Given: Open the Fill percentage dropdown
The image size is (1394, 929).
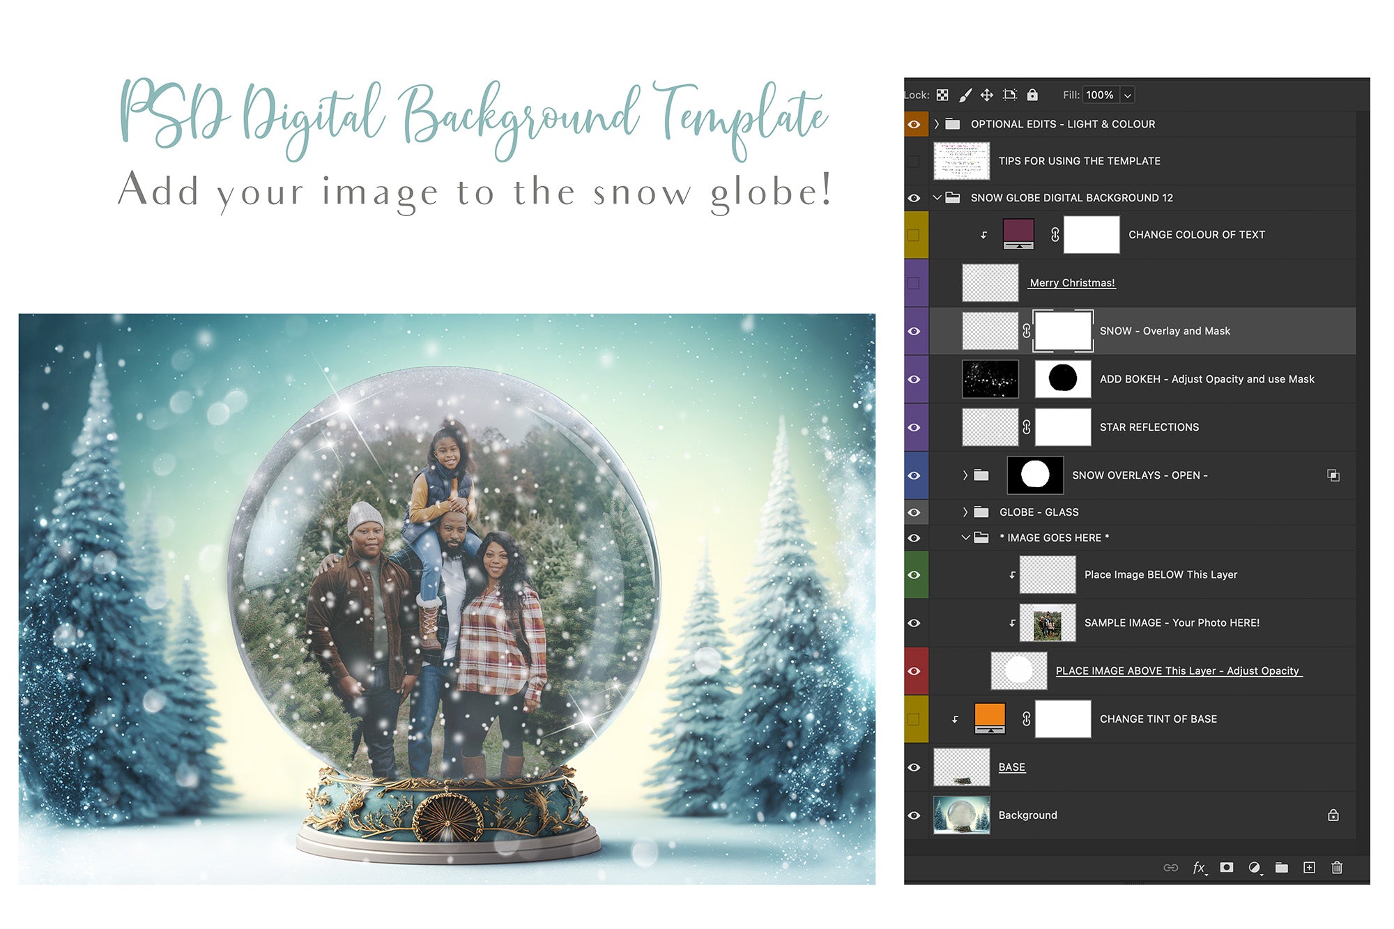Looking at the screenshot, I should point(1126,95).
